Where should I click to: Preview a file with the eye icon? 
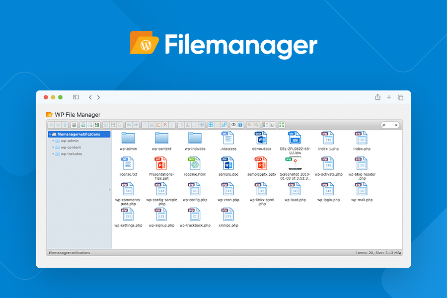click(x=233, y=125)
